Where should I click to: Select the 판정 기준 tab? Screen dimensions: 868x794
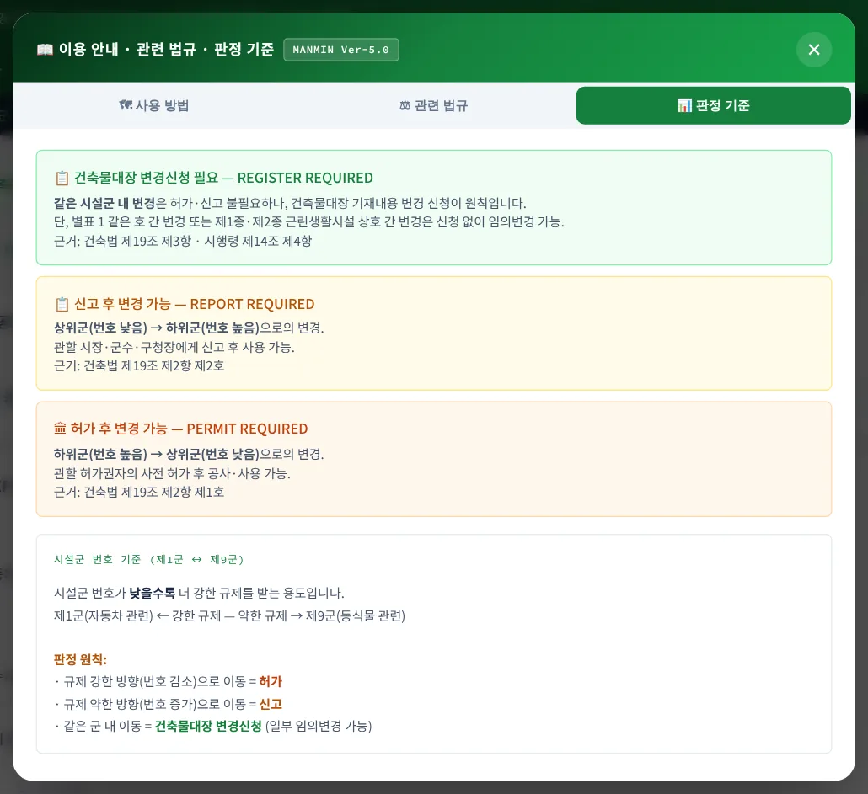coord(713,105)
